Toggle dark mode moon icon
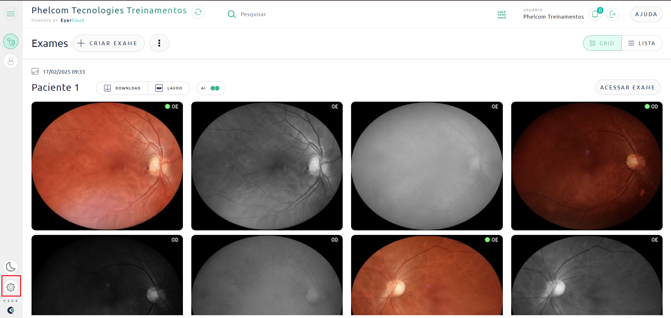The height and width of the screenshot is (318, 671). pos(11,267)
